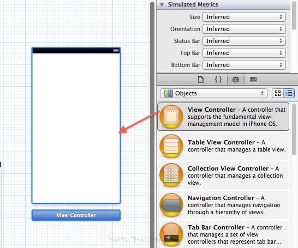The height and width of the screenshot is (248, 298).
Task: Select the Collection View Controller description text
Action: 235,176
